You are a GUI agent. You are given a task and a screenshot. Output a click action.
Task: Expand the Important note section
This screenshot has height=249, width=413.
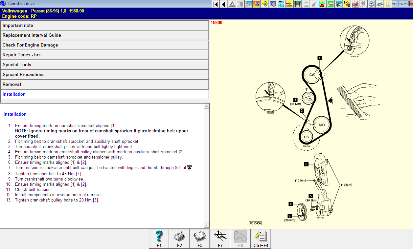pyautogui.click(x=104, y=25)
